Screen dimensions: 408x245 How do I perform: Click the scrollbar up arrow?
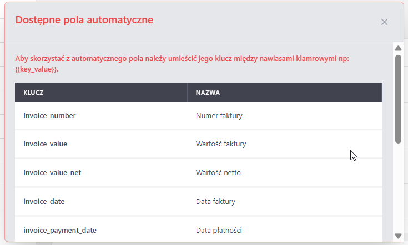coord(397,48)
